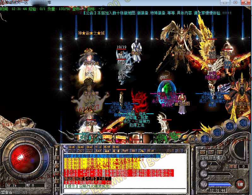
Task: Click the mountain-shaped icon under 任务
Action: (72, 151)
